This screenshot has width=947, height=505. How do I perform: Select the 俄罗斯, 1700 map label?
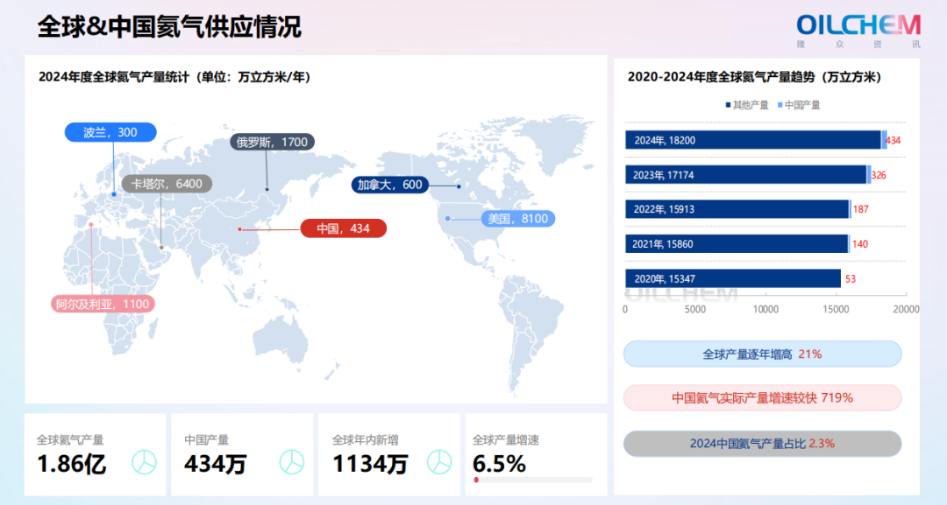click(x=272, y=142)
